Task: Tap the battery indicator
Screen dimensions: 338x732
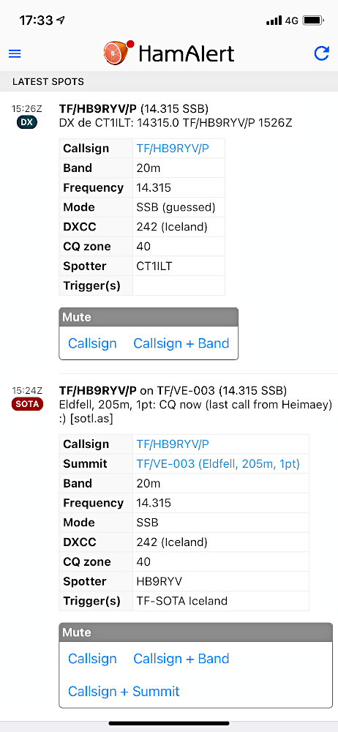Action: tap(314, 20)
